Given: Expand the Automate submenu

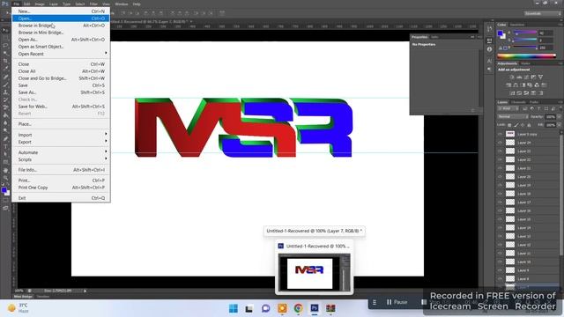Looking at the screenshot, I should 61,152.
